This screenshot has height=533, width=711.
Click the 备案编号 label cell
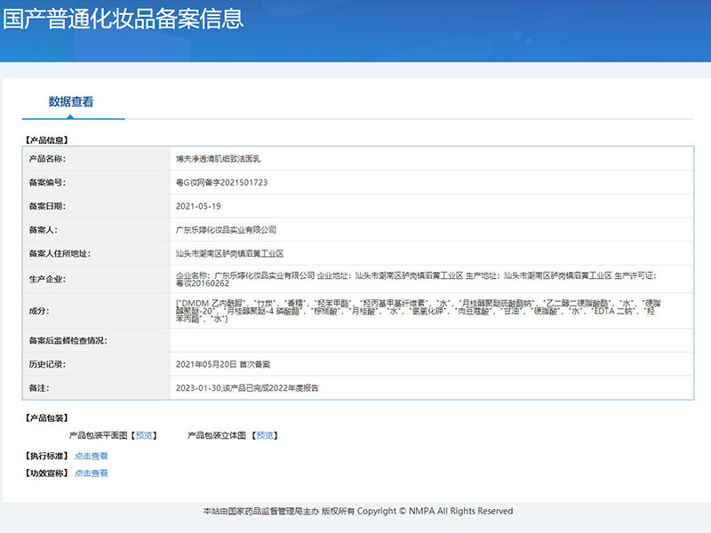pos(96,182)
